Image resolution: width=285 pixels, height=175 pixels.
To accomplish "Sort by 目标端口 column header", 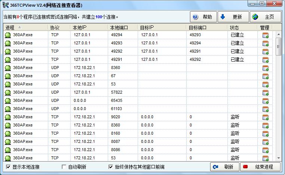I will coord(207,27).
